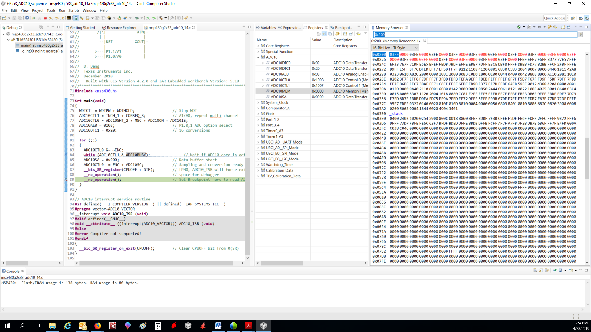Collapse all in the Registers view toolbar
Image resolution: width=591 pixels, height=332 pixels.
click(330, 34)
